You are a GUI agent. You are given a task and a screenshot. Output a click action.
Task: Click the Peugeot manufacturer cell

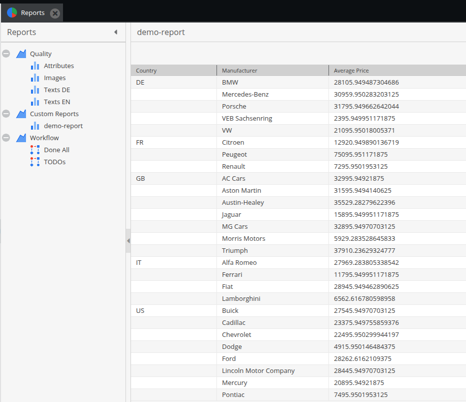[273, 154]
